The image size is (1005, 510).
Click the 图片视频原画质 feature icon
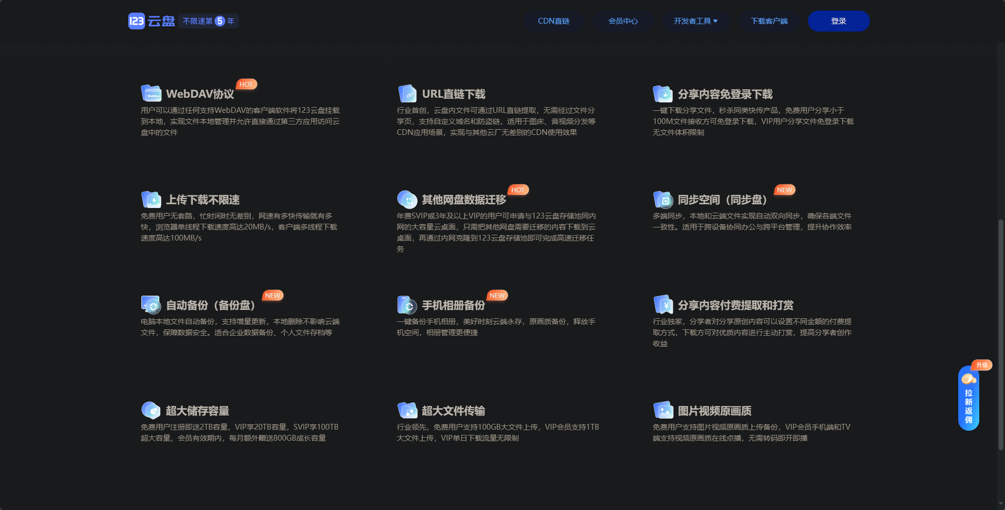coord(663,410)
